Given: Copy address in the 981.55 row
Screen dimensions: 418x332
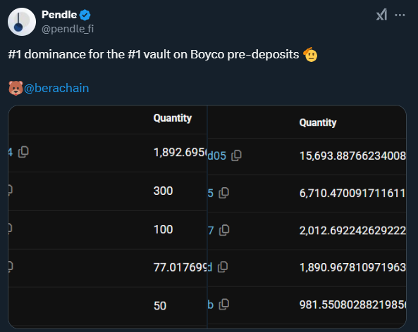Looking at the screenshot, I should point(224,305).
